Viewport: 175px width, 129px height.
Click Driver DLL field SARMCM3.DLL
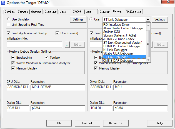pyautogui.click(x=101, y=87)
